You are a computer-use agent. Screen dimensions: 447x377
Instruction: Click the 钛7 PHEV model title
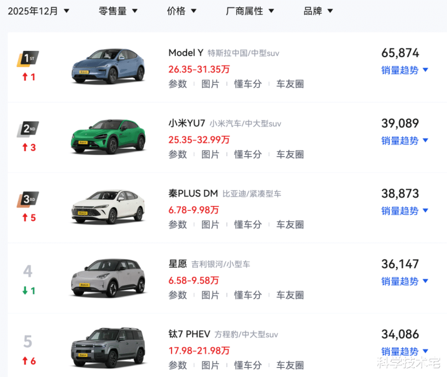(x=189, y=334)
